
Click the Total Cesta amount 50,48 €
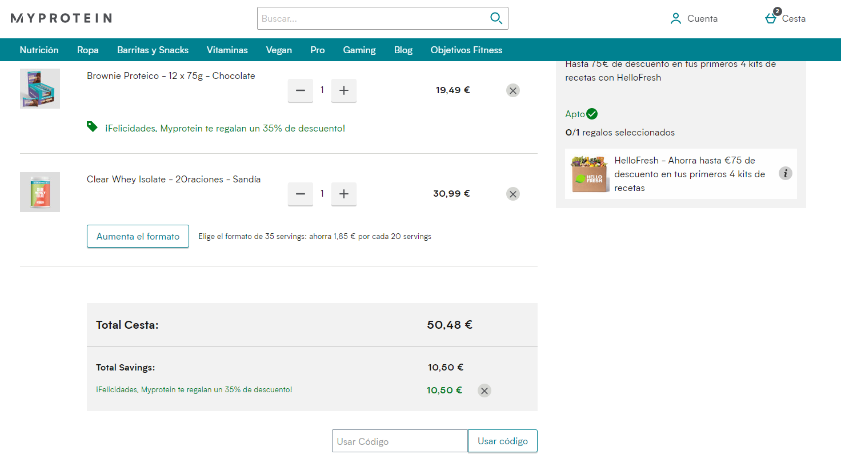coord(450,325)
